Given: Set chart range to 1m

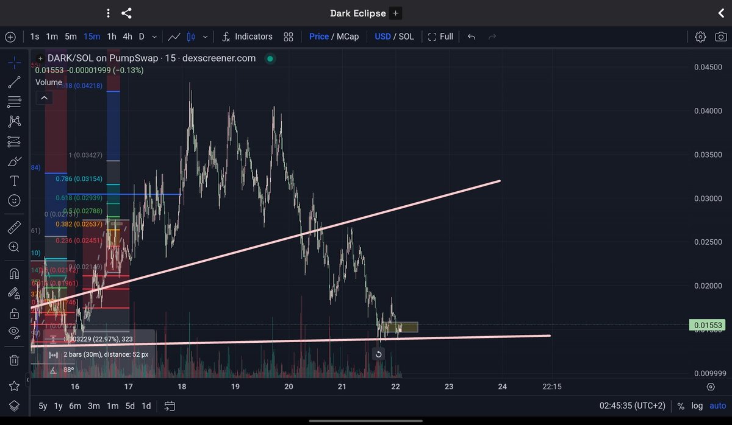Looking at the screenshot, I should (x=112, y=406).
